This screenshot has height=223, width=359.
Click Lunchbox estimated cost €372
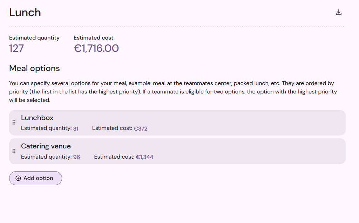(x=141, y=128)
